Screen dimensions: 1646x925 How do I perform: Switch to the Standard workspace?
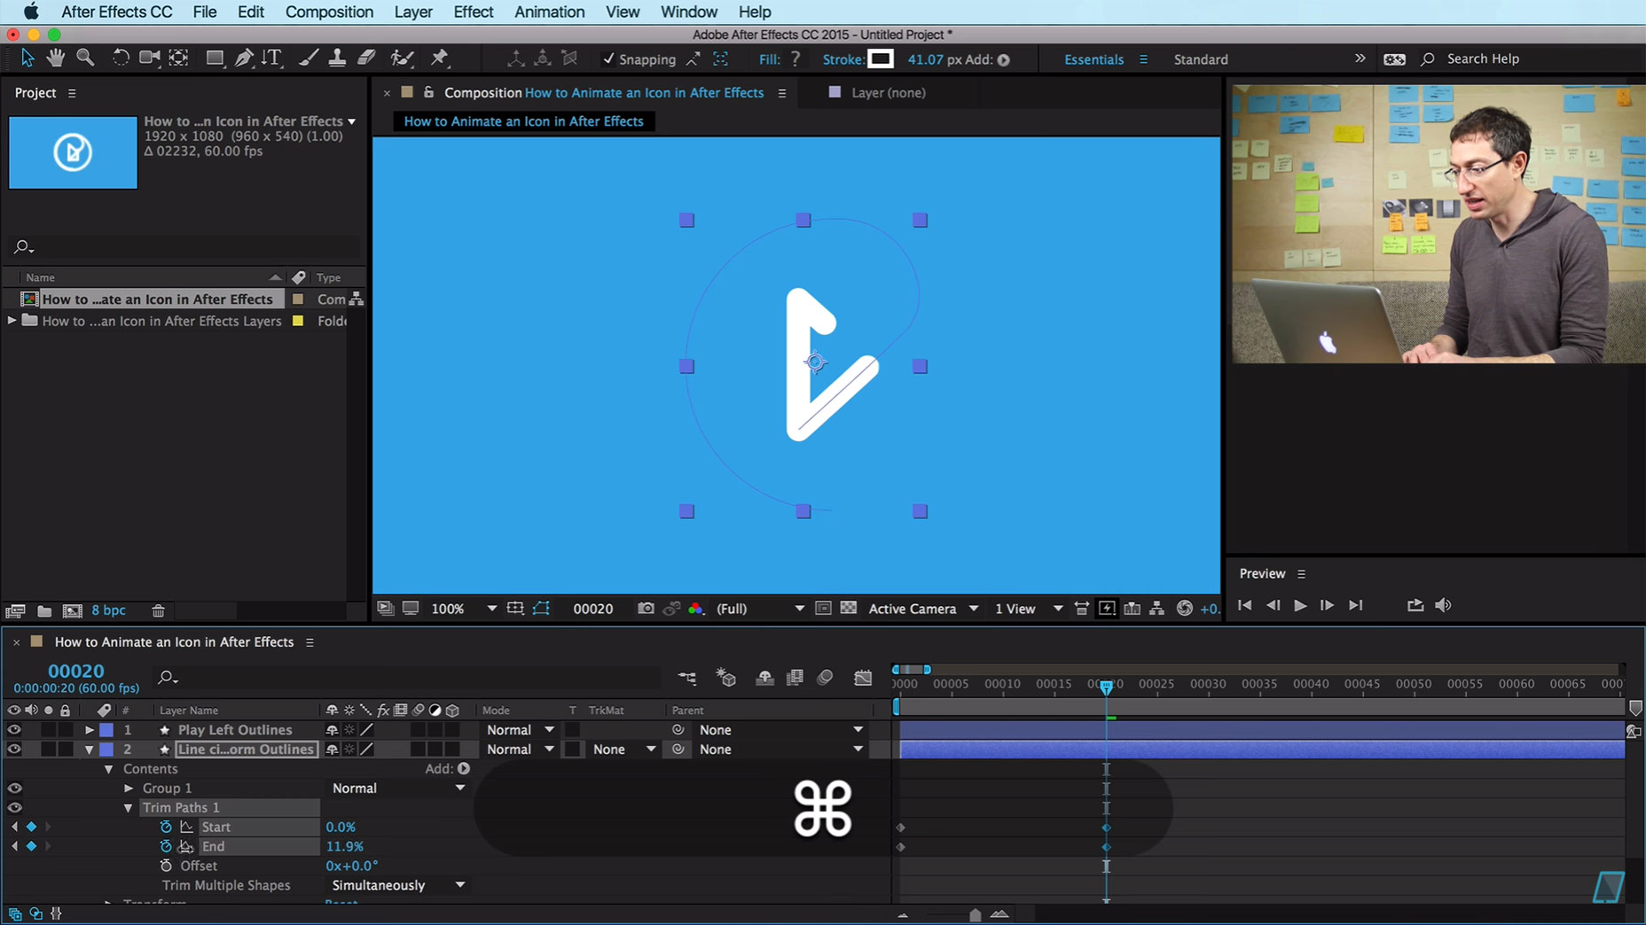pos(1200,59)
